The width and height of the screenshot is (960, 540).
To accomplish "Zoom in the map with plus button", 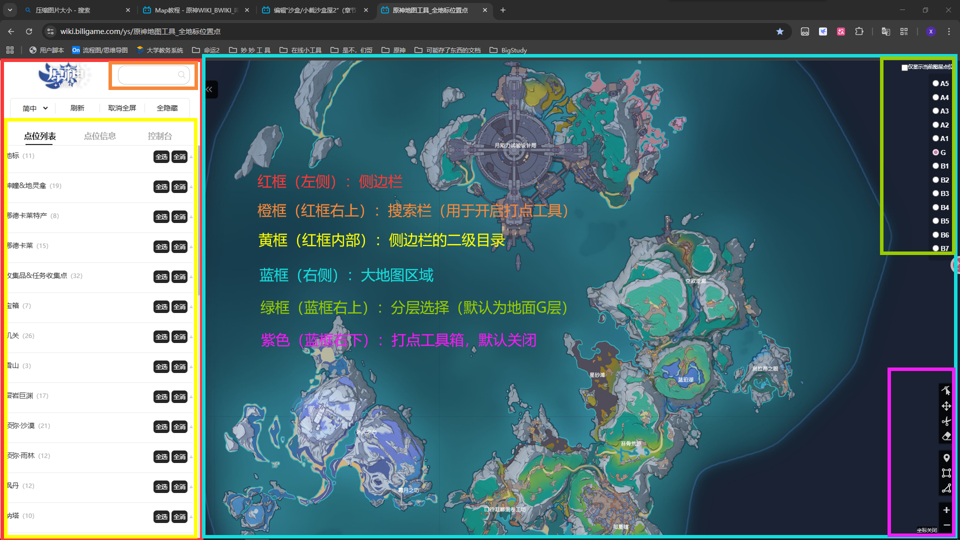I will tap(946, 510).
